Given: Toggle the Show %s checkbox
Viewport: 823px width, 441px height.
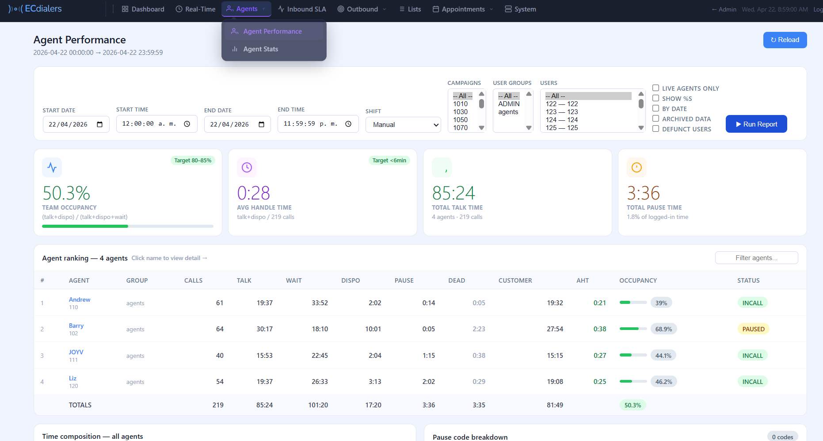Looking at the screenshot, I should pyautogui.click(x=656, y=98).
